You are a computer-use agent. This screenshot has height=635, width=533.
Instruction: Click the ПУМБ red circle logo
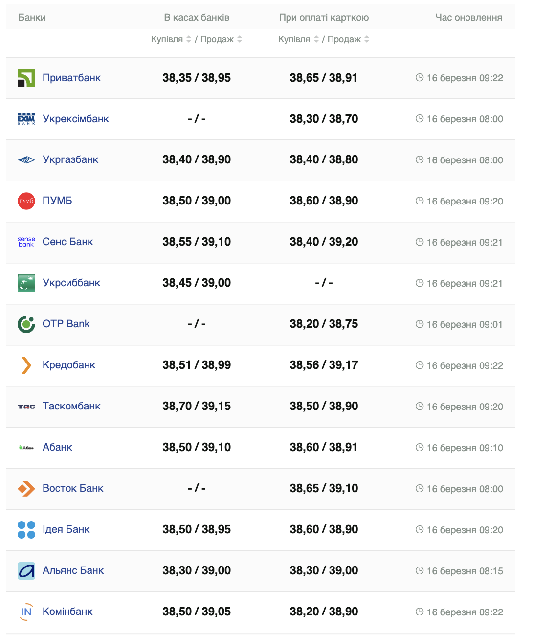(x=26, y=201)
